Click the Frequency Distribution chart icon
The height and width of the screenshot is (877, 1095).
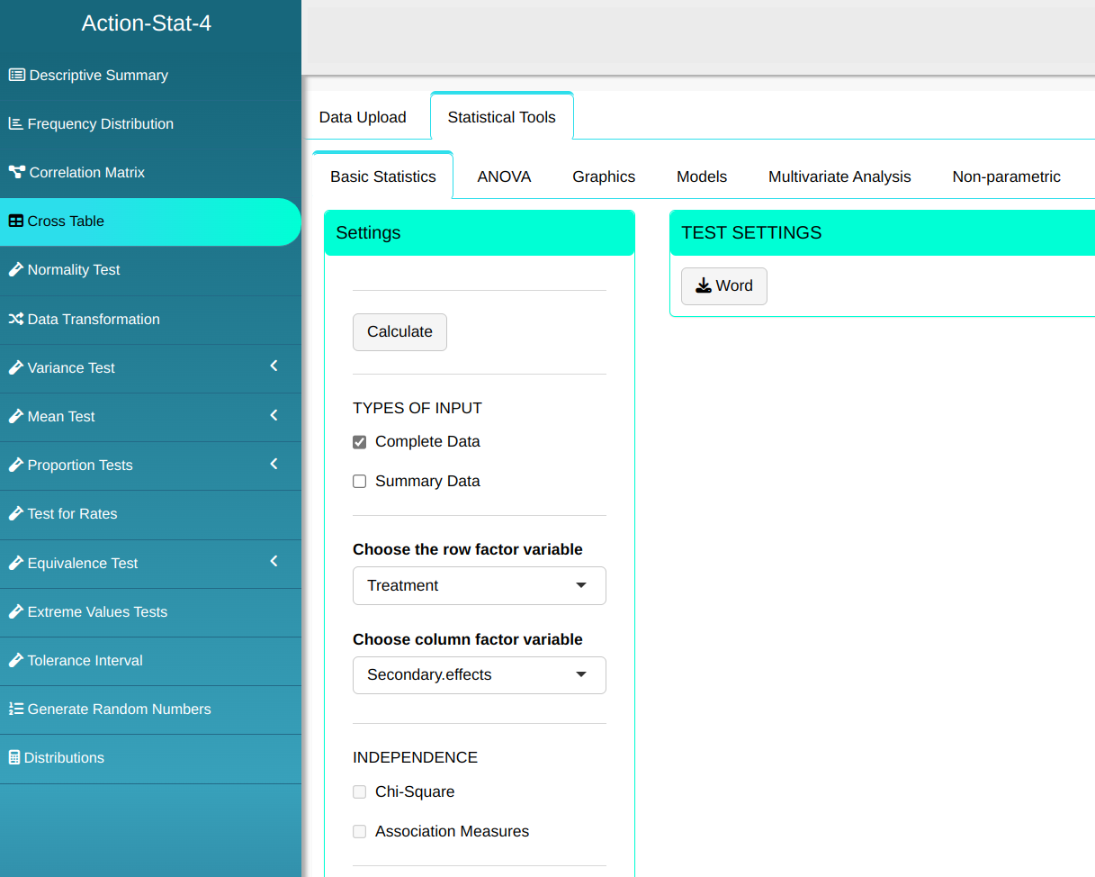coord(15,124)
